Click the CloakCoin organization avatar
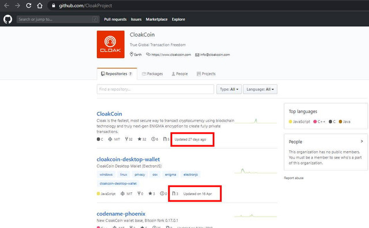Viewport: 369px width, 228px height. click(x=111, y=44)
